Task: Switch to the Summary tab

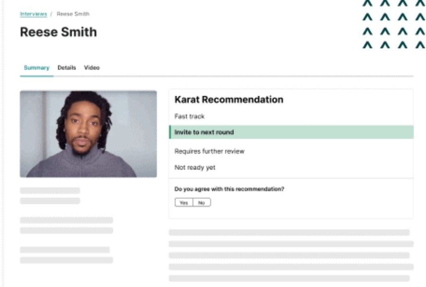Action: [37, 68]
